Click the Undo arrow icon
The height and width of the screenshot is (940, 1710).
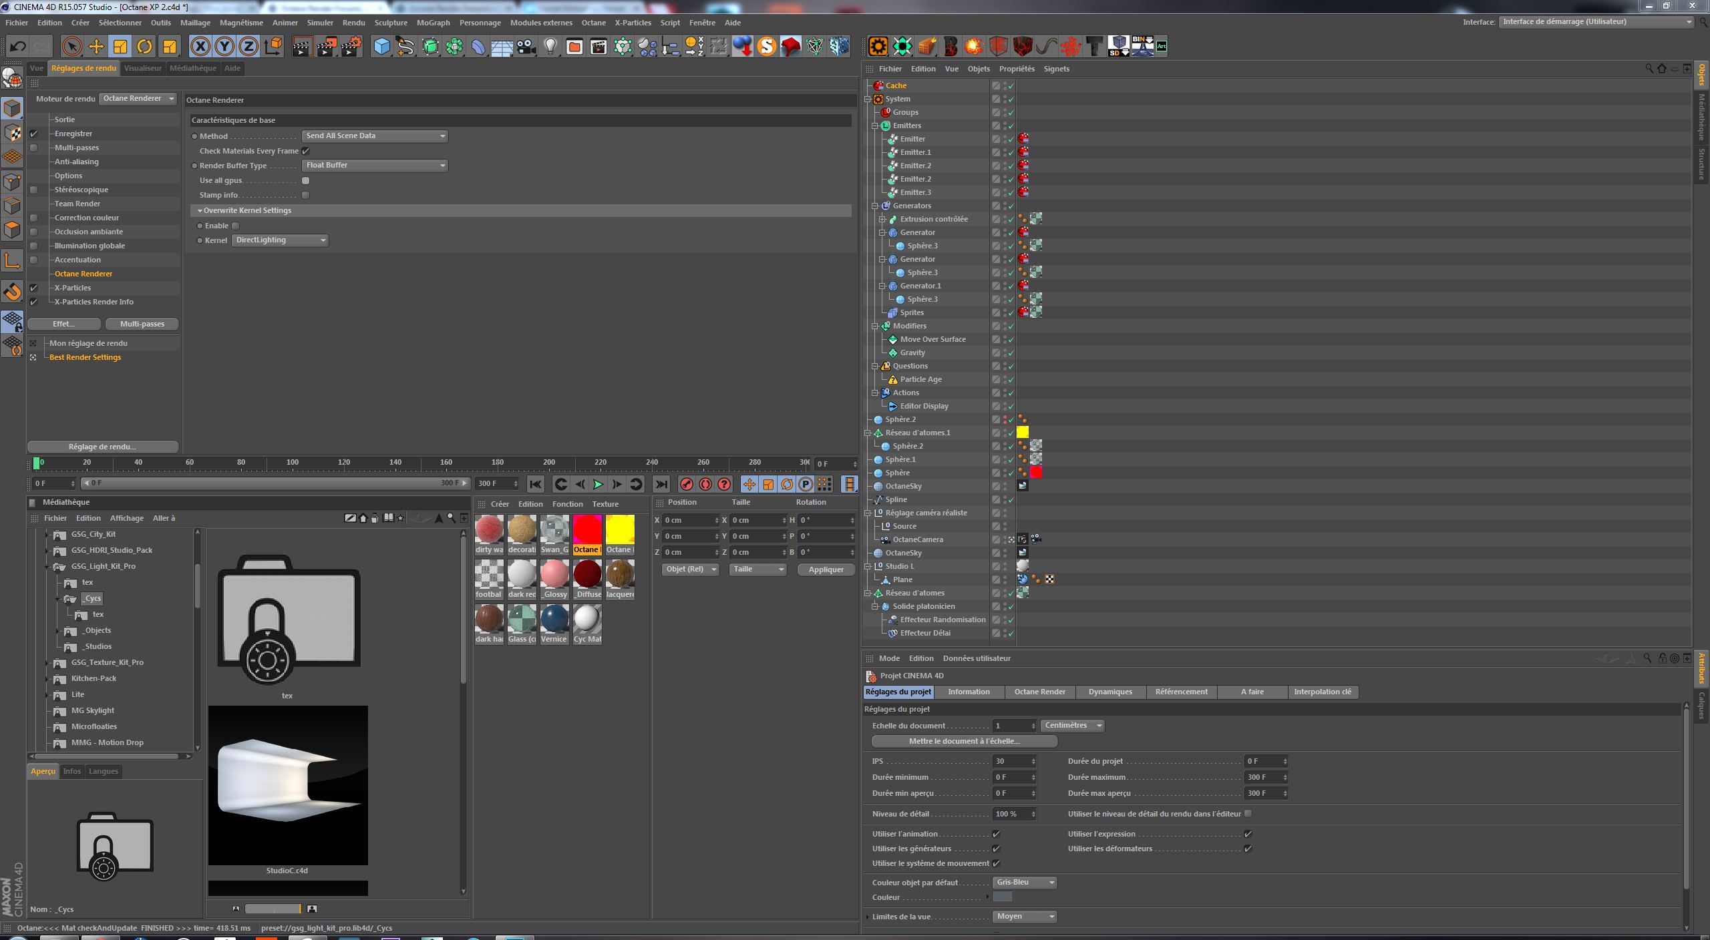pos(18,46)
